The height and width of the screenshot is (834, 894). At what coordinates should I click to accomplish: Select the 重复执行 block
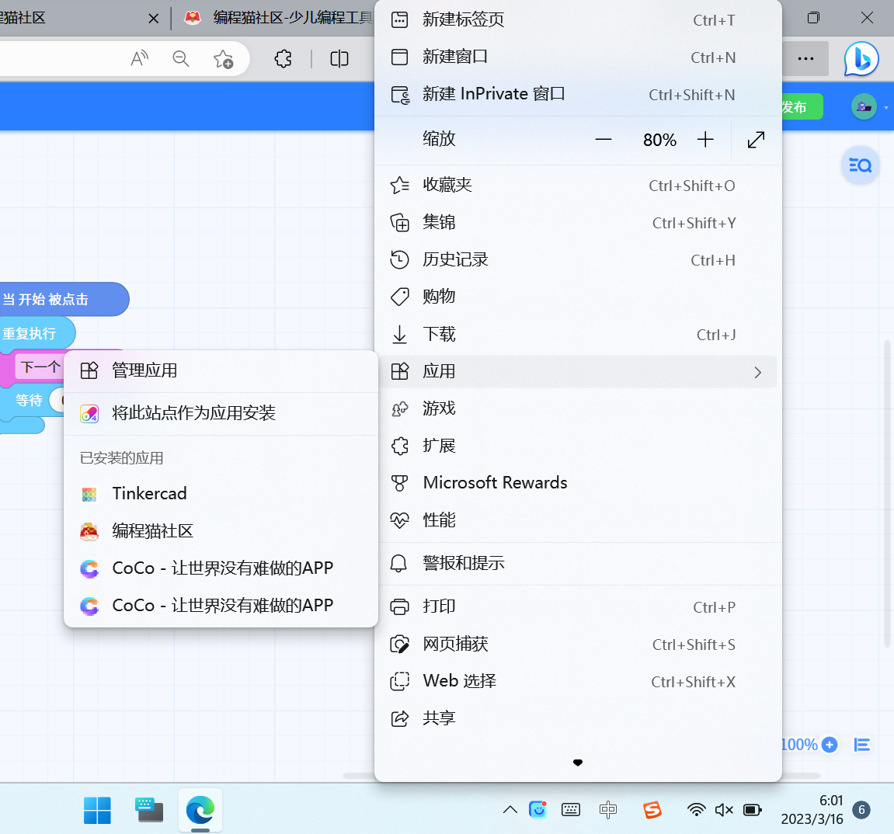pos(37,333)
